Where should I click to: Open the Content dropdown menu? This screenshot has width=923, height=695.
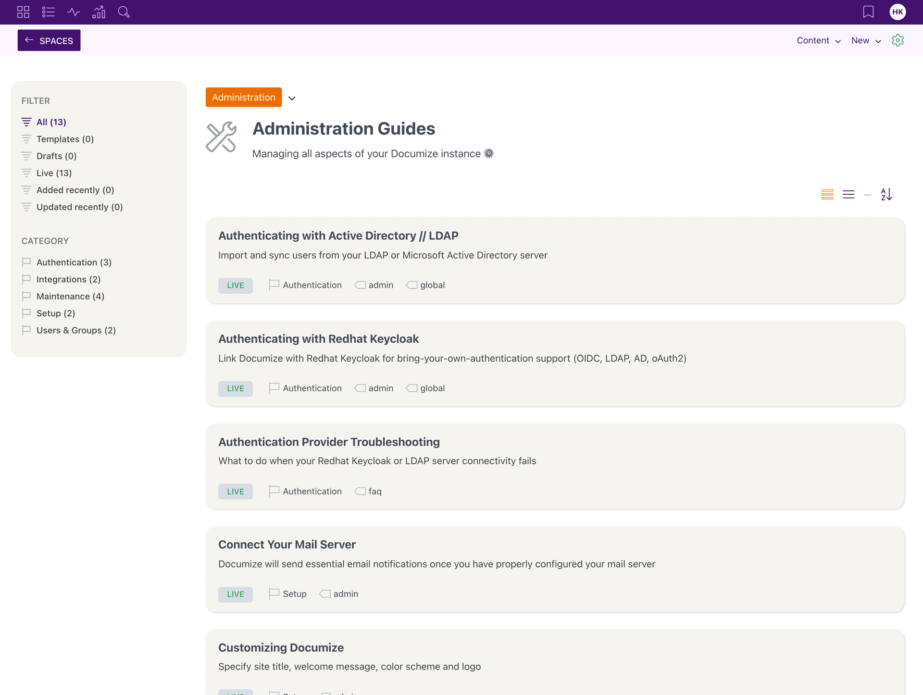pos(819,40)
